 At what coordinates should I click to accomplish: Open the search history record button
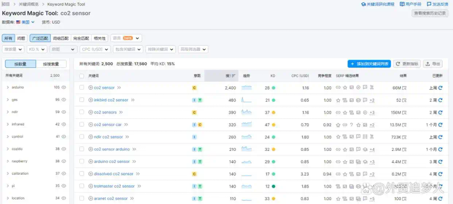point(430,13)
